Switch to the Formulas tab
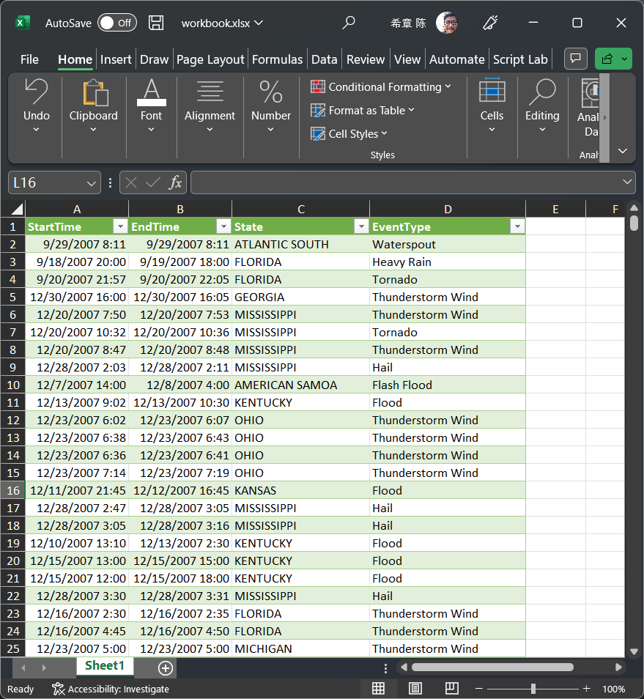Image resolution: width=644 pixels, height=699 pixels. tap(277, 59)
